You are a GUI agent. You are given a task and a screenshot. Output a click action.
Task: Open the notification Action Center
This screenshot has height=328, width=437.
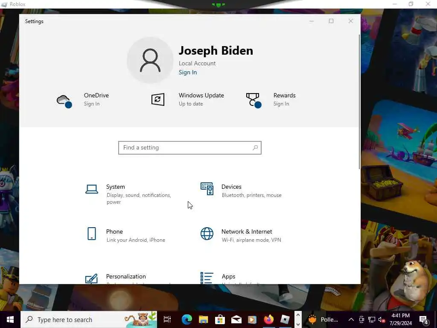pos(424,319)
